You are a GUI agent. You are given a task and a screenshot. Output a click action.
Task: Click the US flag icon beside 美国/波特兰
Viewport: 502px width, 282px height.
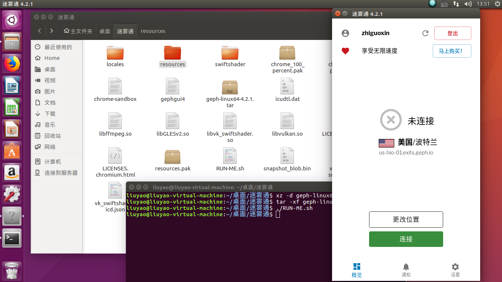coord(386,142)
